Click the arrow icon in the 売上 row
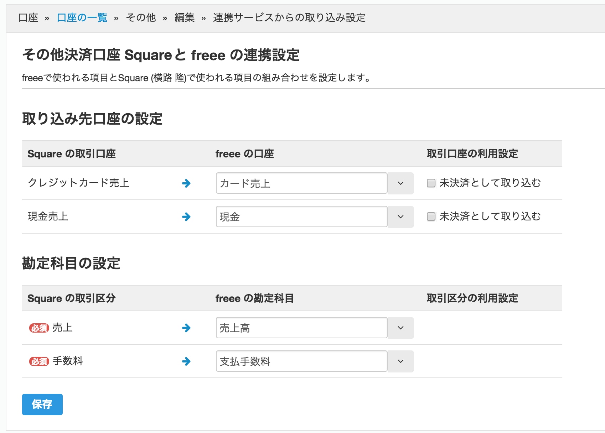 coord(186,328)
